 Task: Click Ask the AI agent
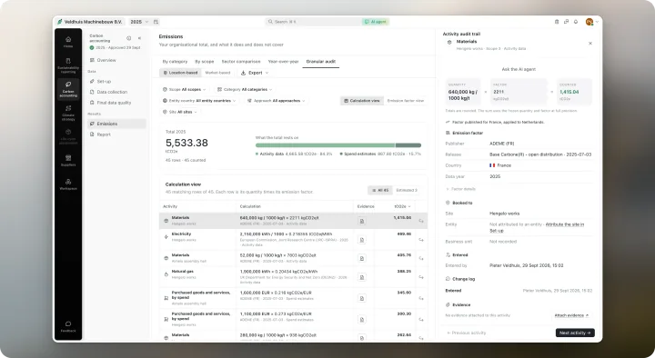pos(519,69)
